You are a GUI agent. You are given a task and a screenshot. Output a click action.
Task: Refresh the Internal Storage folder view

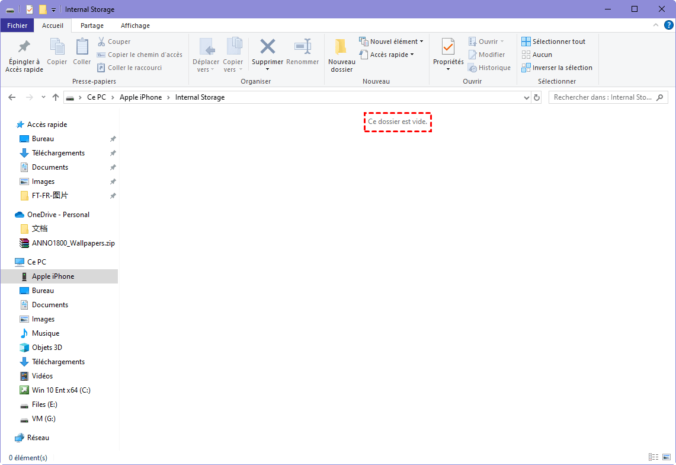(x=537, y=97)
